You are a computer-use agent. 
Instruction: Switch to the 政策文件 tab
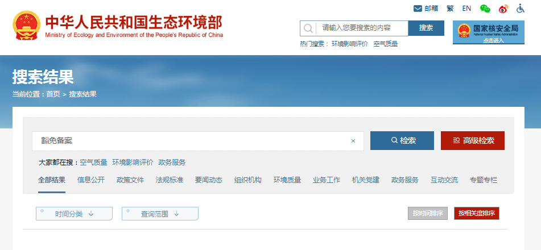[x=130, y=180]
